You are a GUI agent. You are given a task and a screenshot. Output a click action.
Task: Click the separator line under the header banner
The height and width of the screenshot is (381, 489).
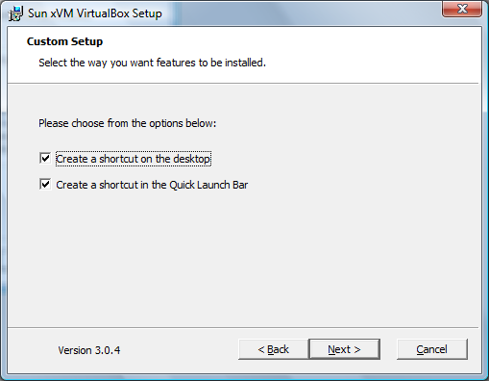click(243, 83)
